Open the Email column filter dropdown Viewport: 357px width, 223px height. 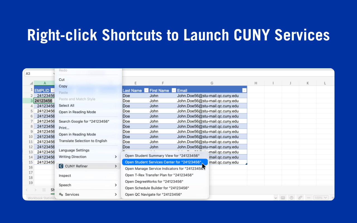point(244,90)
